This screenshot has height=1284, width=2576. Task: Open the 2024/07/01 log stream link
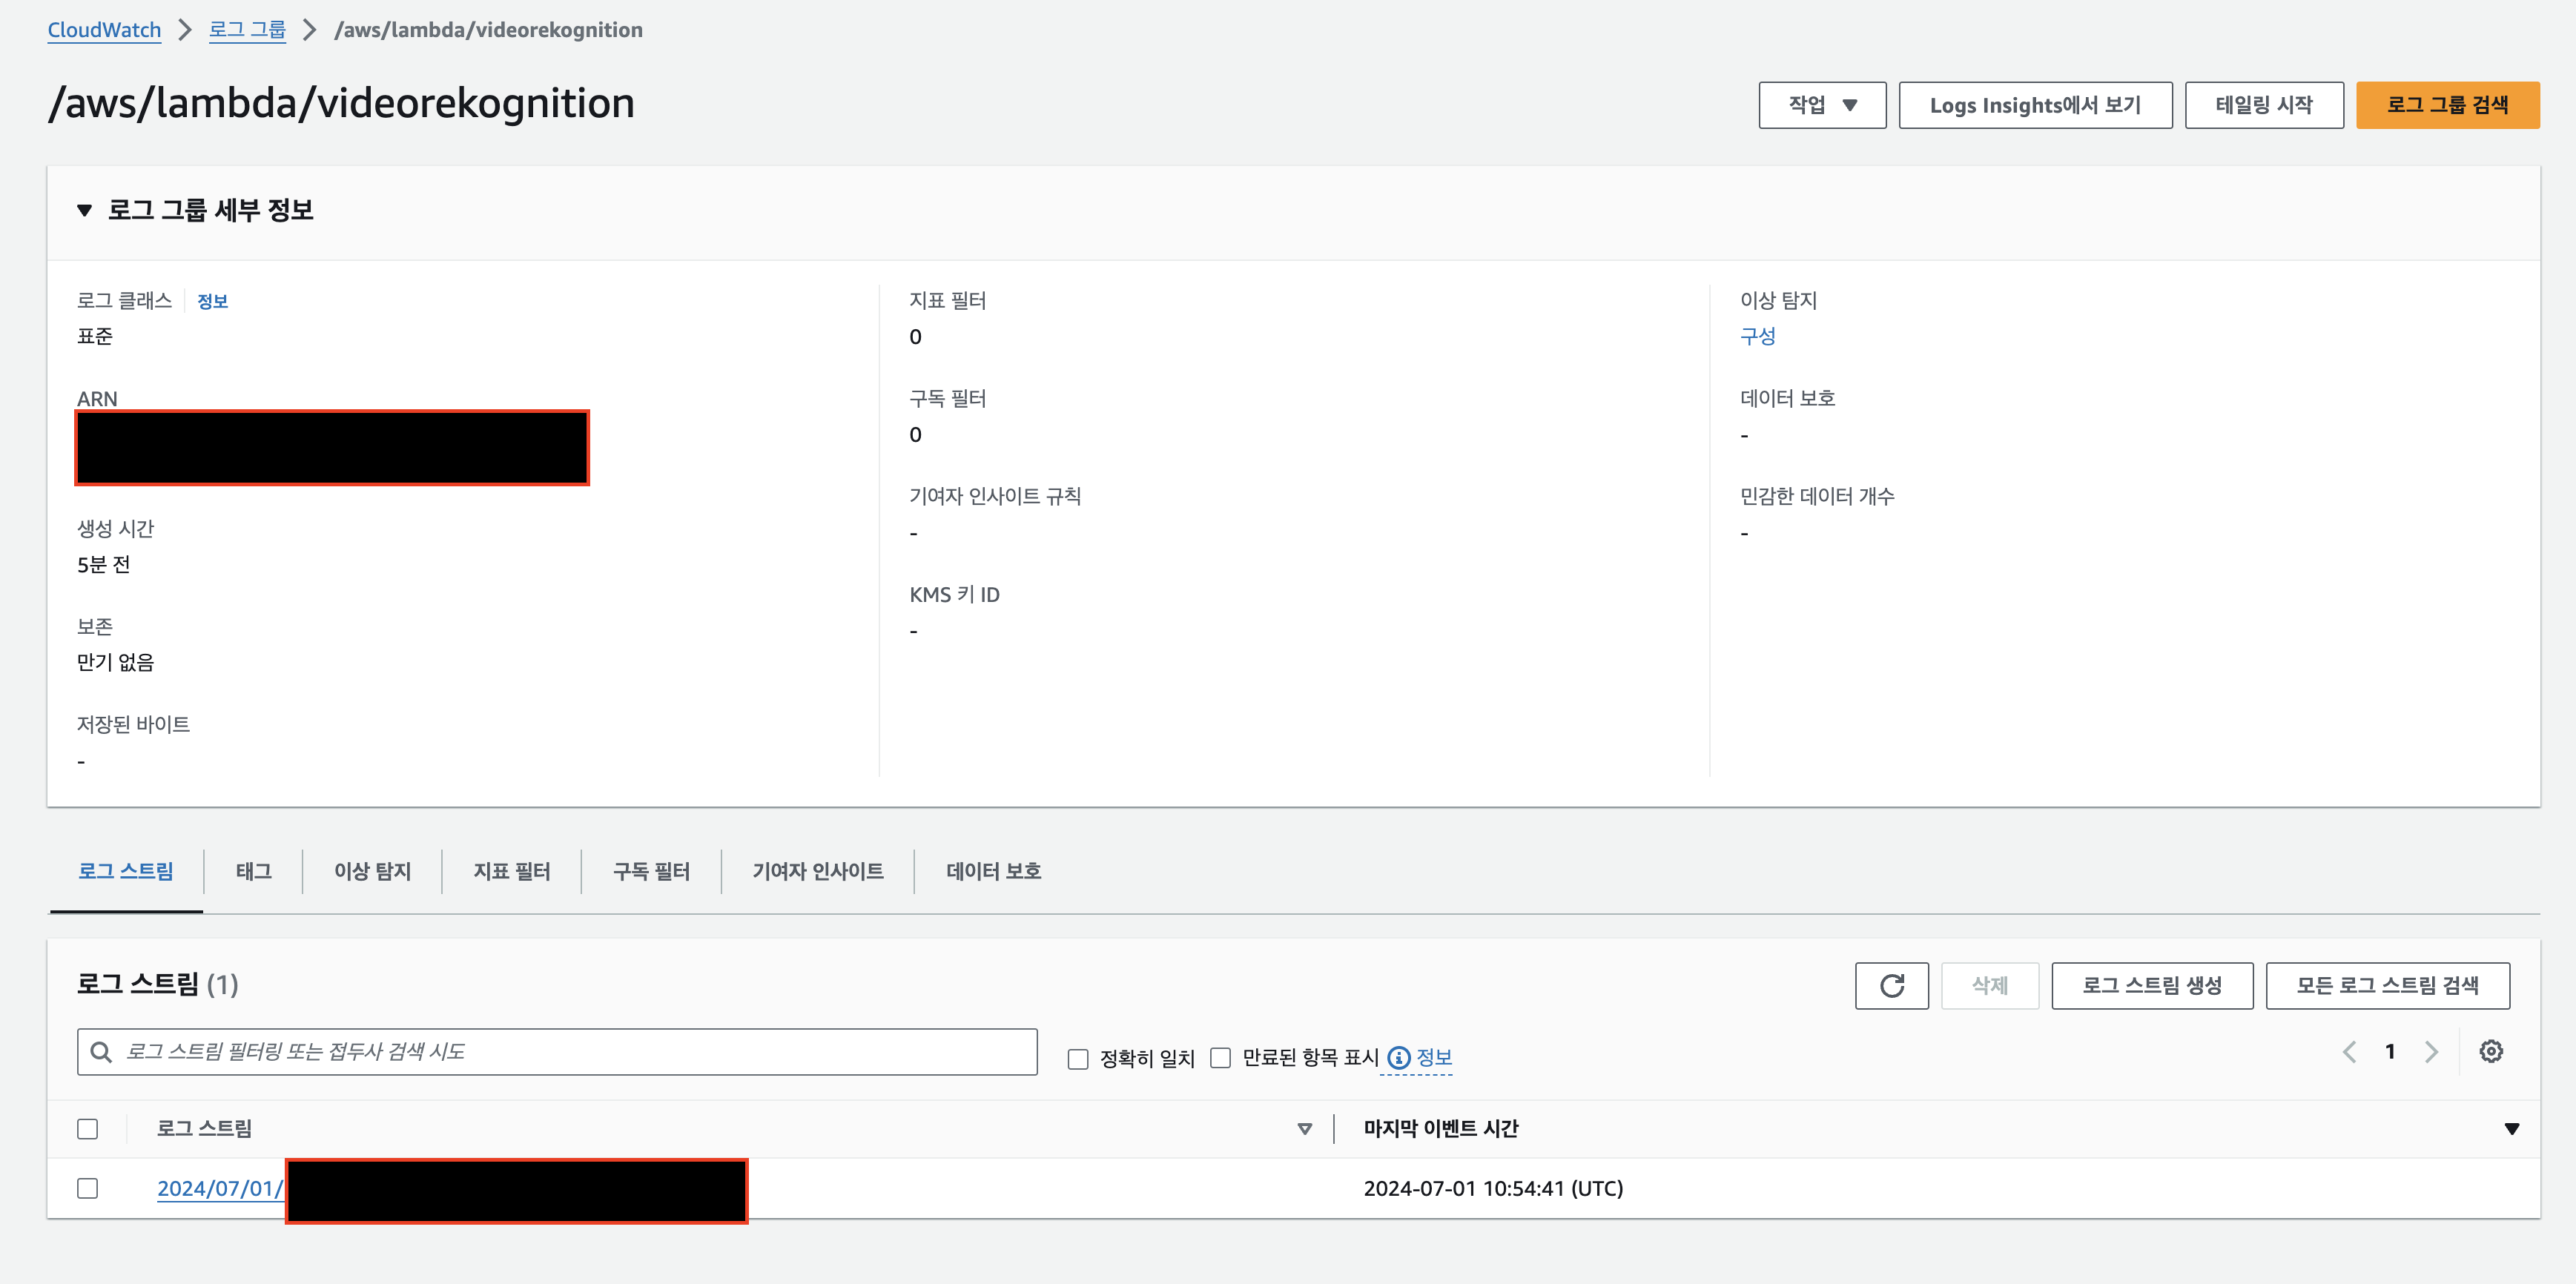coord(219,1188)
